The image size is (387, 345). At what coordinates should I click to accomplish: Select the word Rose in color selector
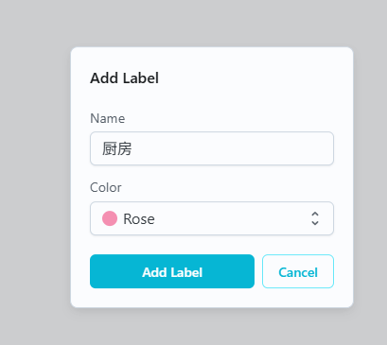click(x=139, y=219)
